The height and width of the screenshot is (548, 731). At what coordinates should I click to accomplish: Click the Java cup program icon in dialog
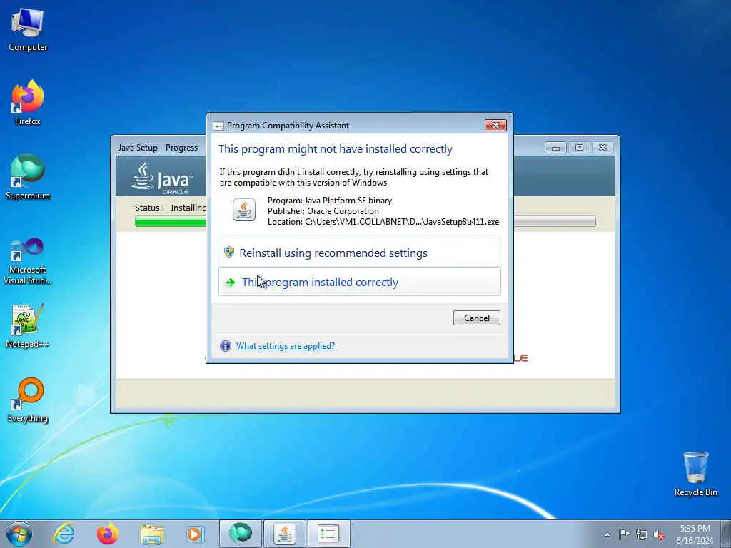[x=244, y=210]
